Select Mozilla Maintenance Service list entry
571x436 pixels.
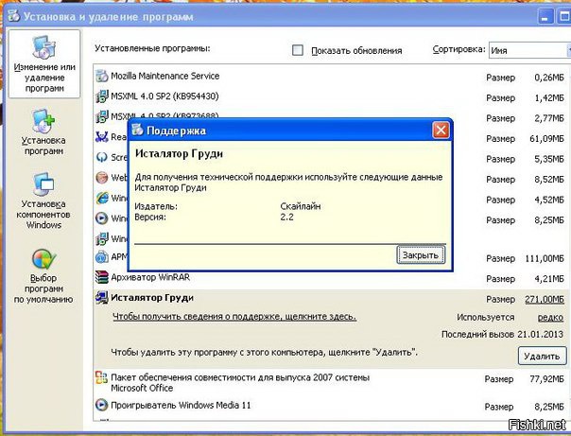[x=164, y=76]
